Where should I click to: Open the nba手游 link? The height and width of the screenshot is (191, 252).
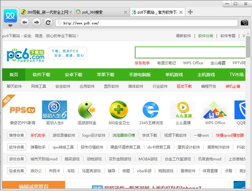click(x=144, y=171)
